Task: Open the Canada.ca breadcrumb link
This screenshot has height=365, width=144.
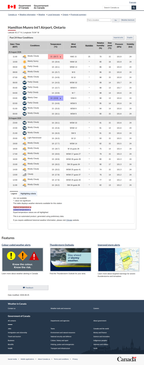Action: [12, 14]
